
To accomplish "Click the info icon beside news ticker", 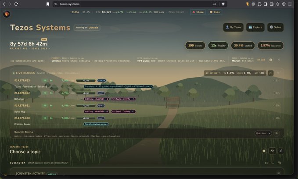I will 271,60.
